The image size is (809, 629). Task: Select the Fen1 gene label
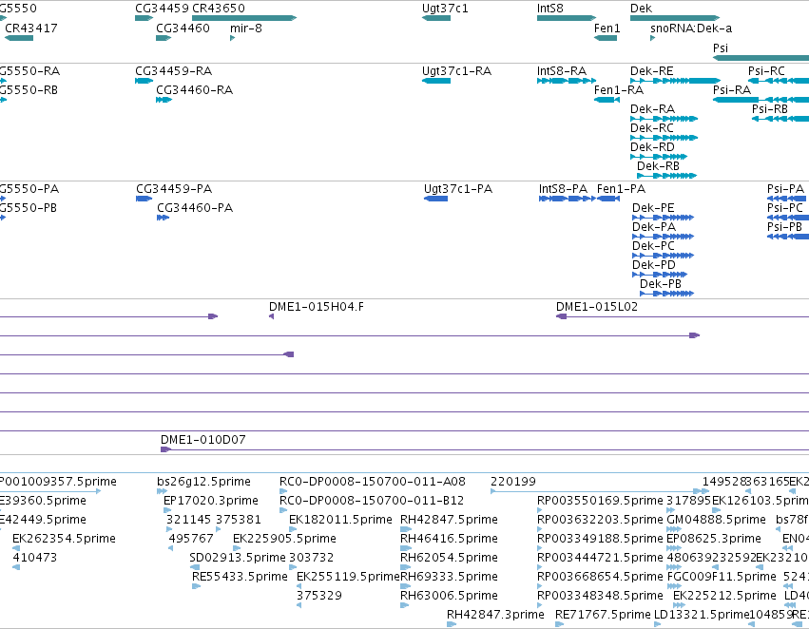coord(607,29)
